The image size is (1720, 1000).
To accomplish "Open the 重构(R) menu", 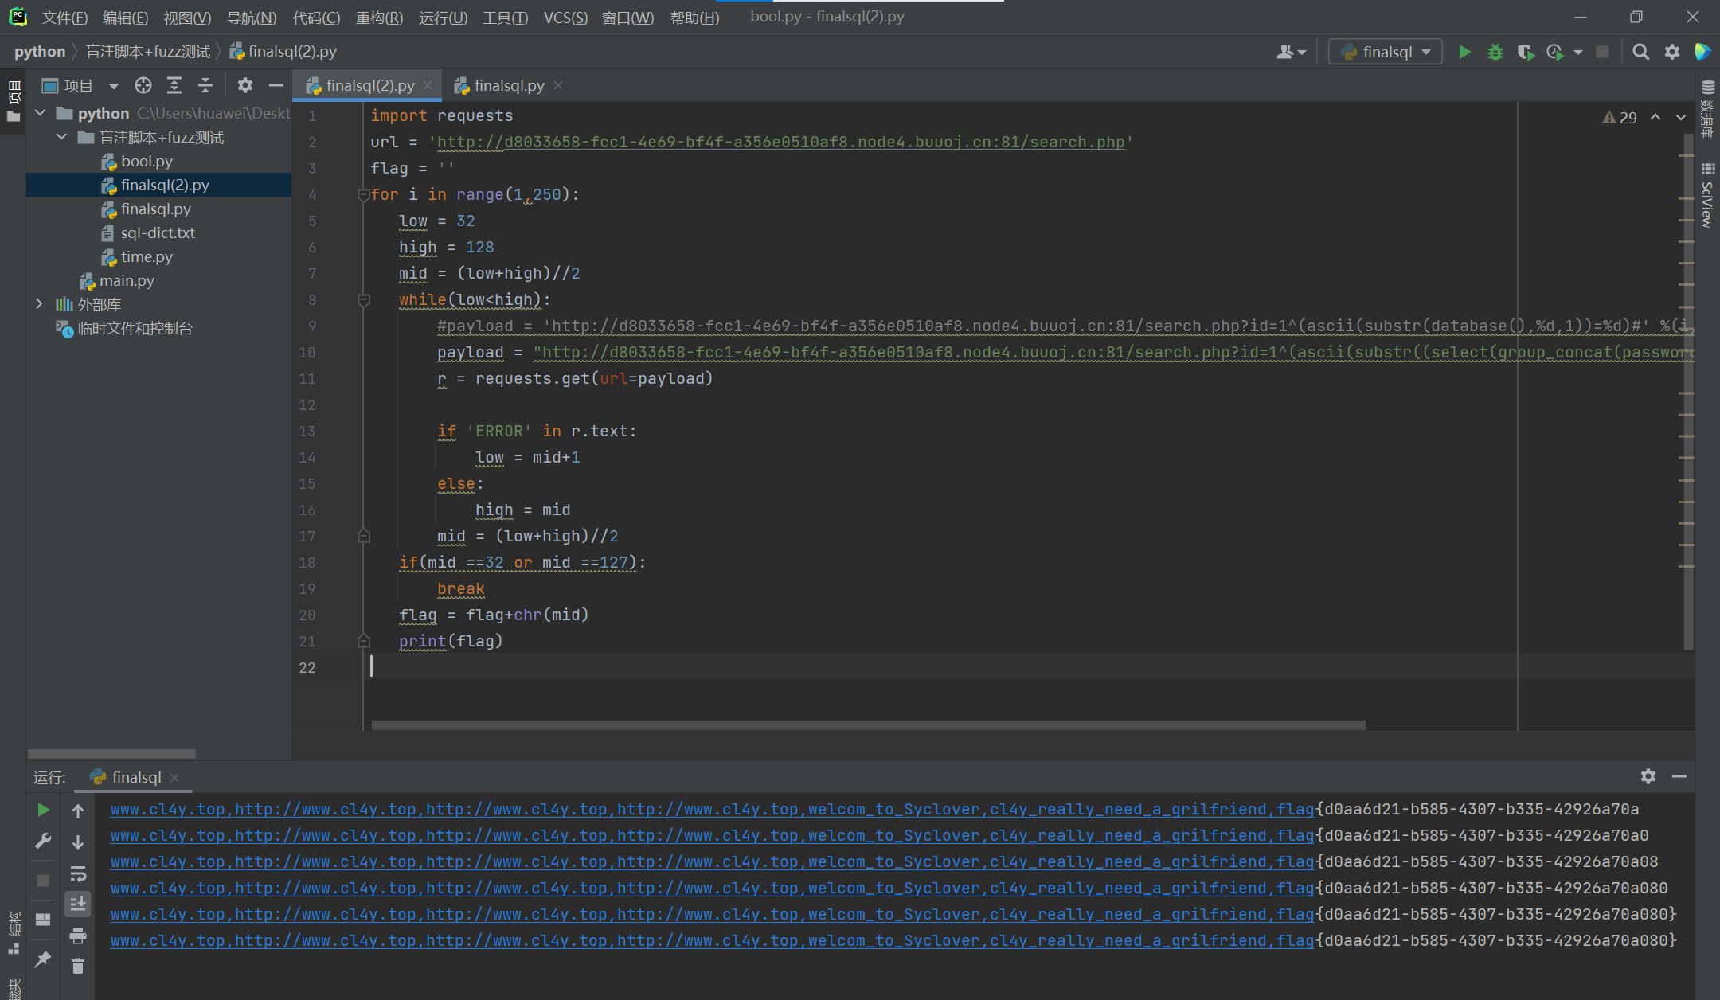I will (379, 18).
